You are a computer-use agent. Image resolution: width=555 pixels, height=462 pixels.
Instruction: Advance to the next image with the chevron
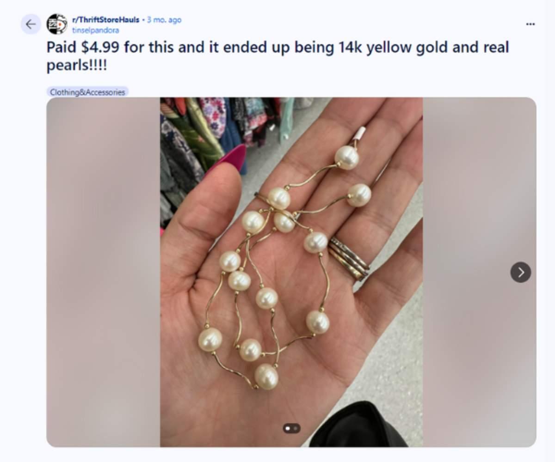[x=521, y=272]
